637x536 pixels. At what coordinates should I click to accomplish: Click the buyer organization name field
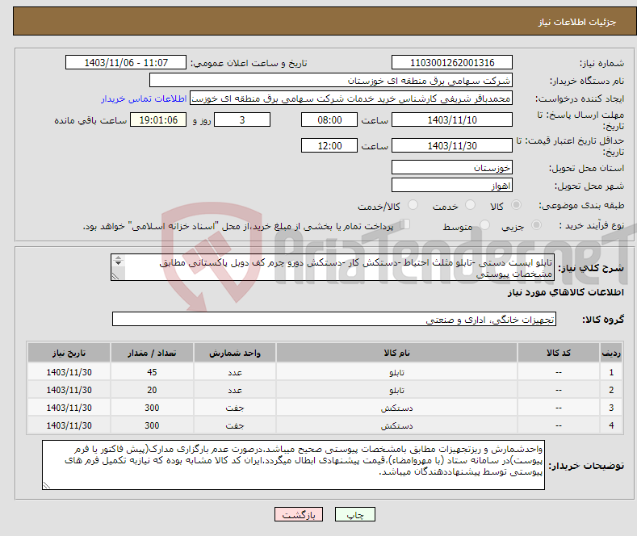point(331,81)
